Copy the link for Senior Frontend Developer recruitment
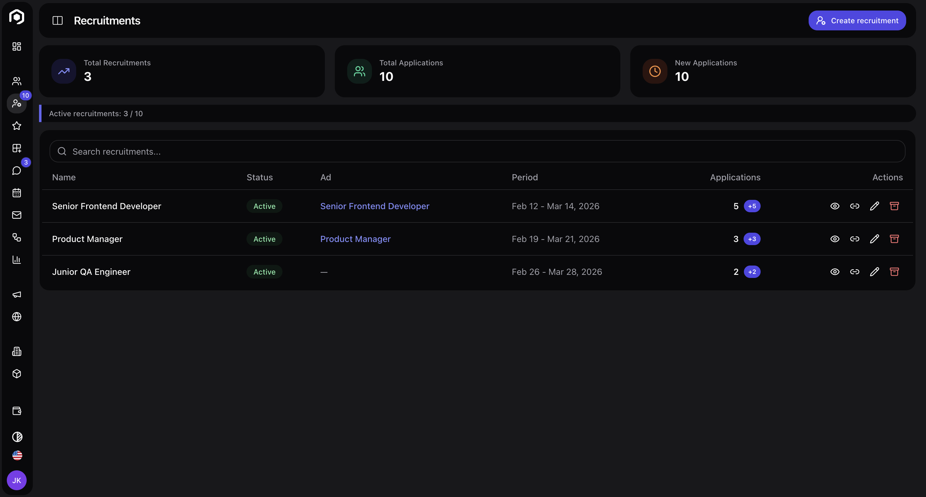Screen dimensions: 926x497 point(855,206)
